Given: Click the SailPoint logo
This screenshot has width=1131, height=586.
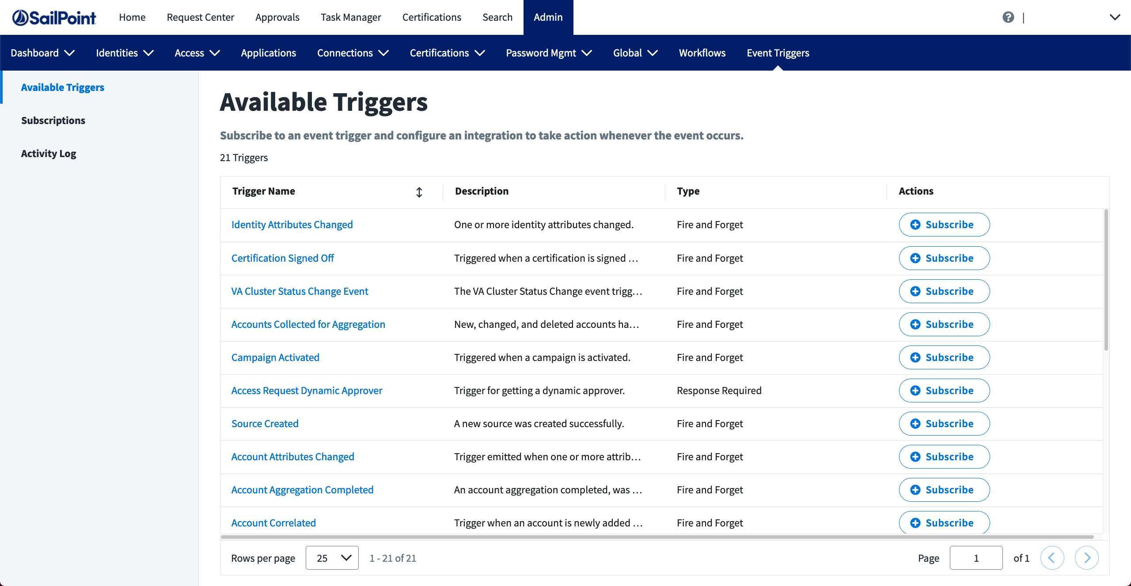Looking at the screenshot, I should tap(53, 17).
